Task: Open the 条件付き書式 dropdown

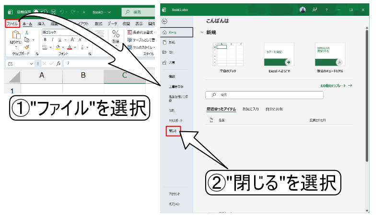Action: [141, 32]
